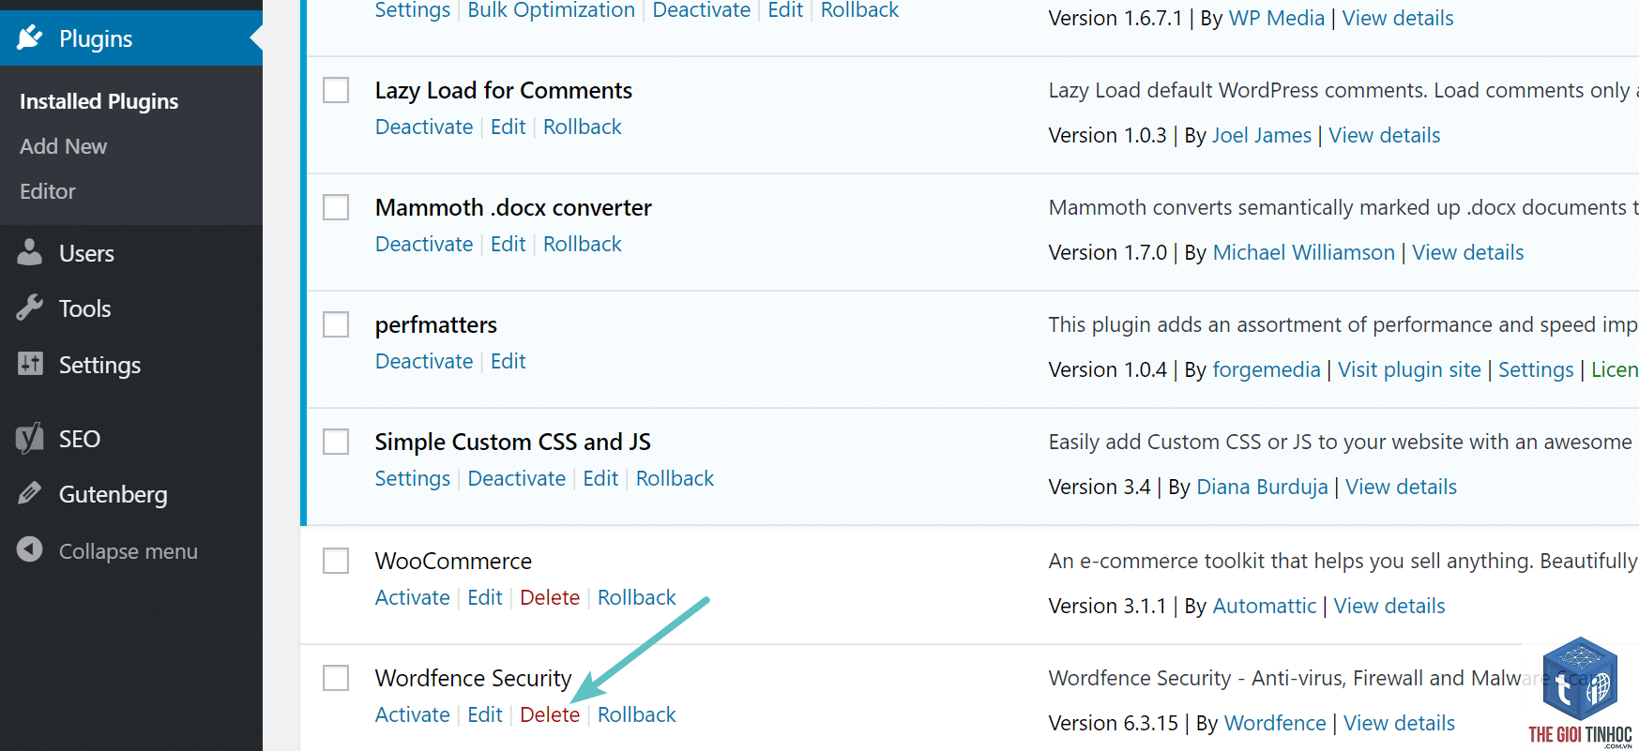The image size is (1639, 751).
Task: Edit the Lazy Load for Comments plugin
Action: coord(508,127)
